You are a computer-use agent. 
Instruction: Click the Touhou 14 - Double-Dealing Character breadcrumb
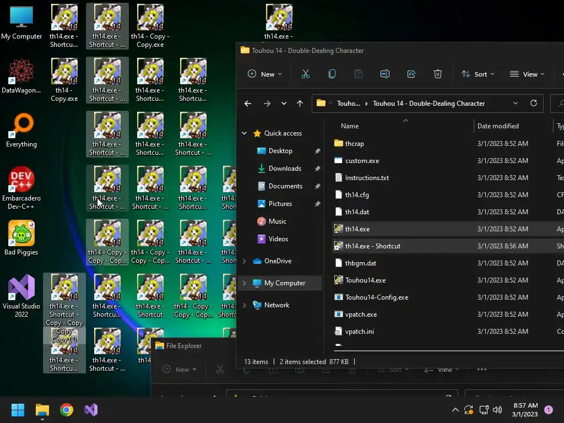pos(429,104)
